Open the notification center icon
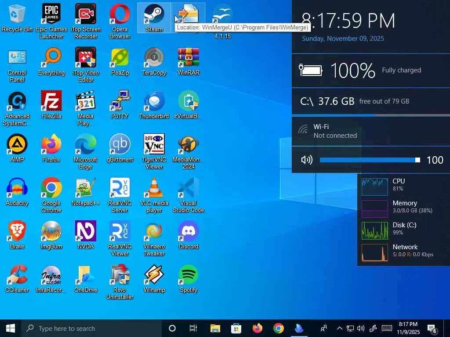The height and width of the screenshot is (337, 450). [432, 329]
